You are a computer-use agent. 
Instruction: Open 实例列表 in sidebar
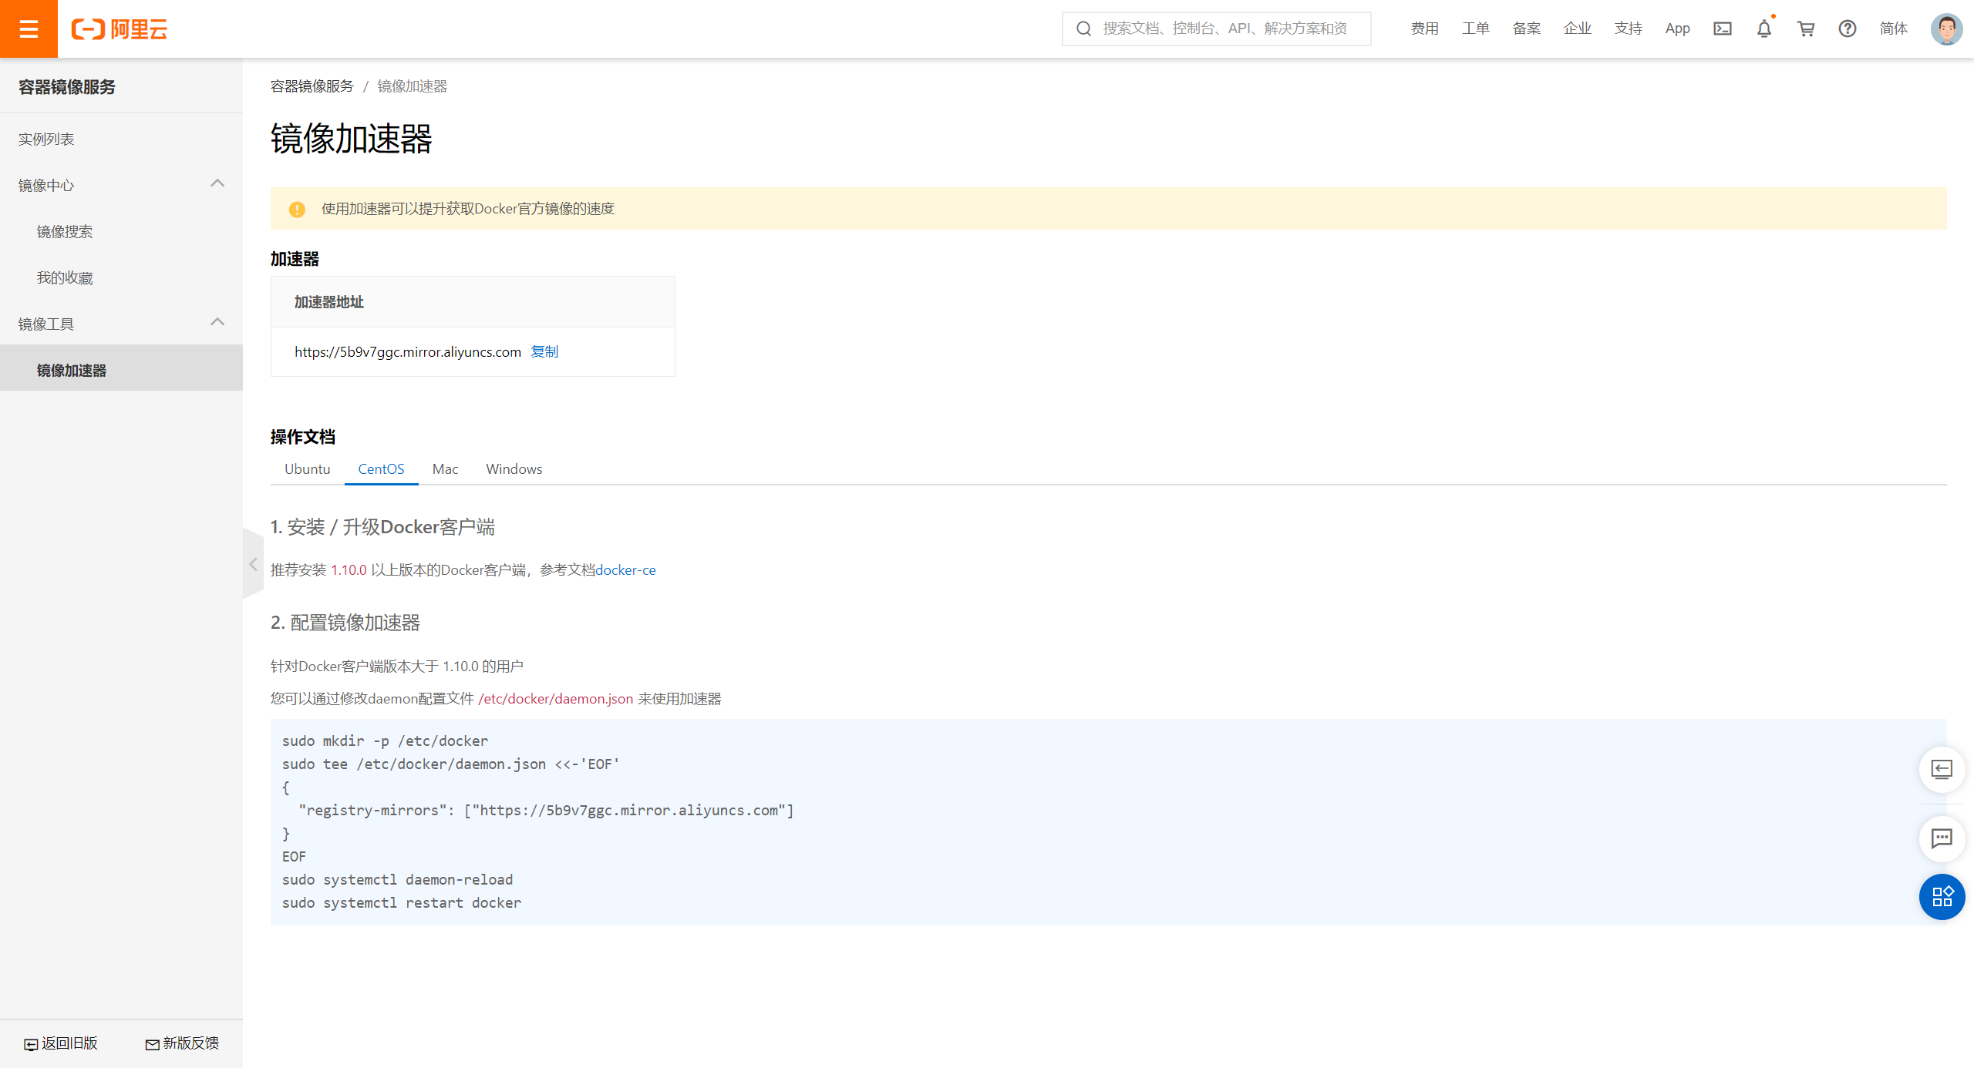pyautogui.click(x=121, y=139)
